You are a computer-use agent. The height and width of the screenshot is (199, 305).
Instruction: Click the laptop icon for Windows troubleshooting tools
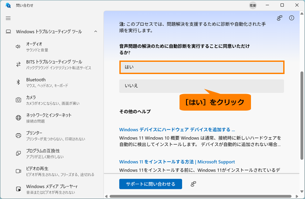8,31
